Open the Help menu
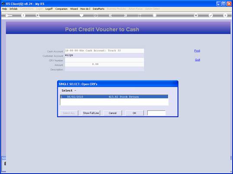Screen dimensions: 233x174 tap(4, 9)
